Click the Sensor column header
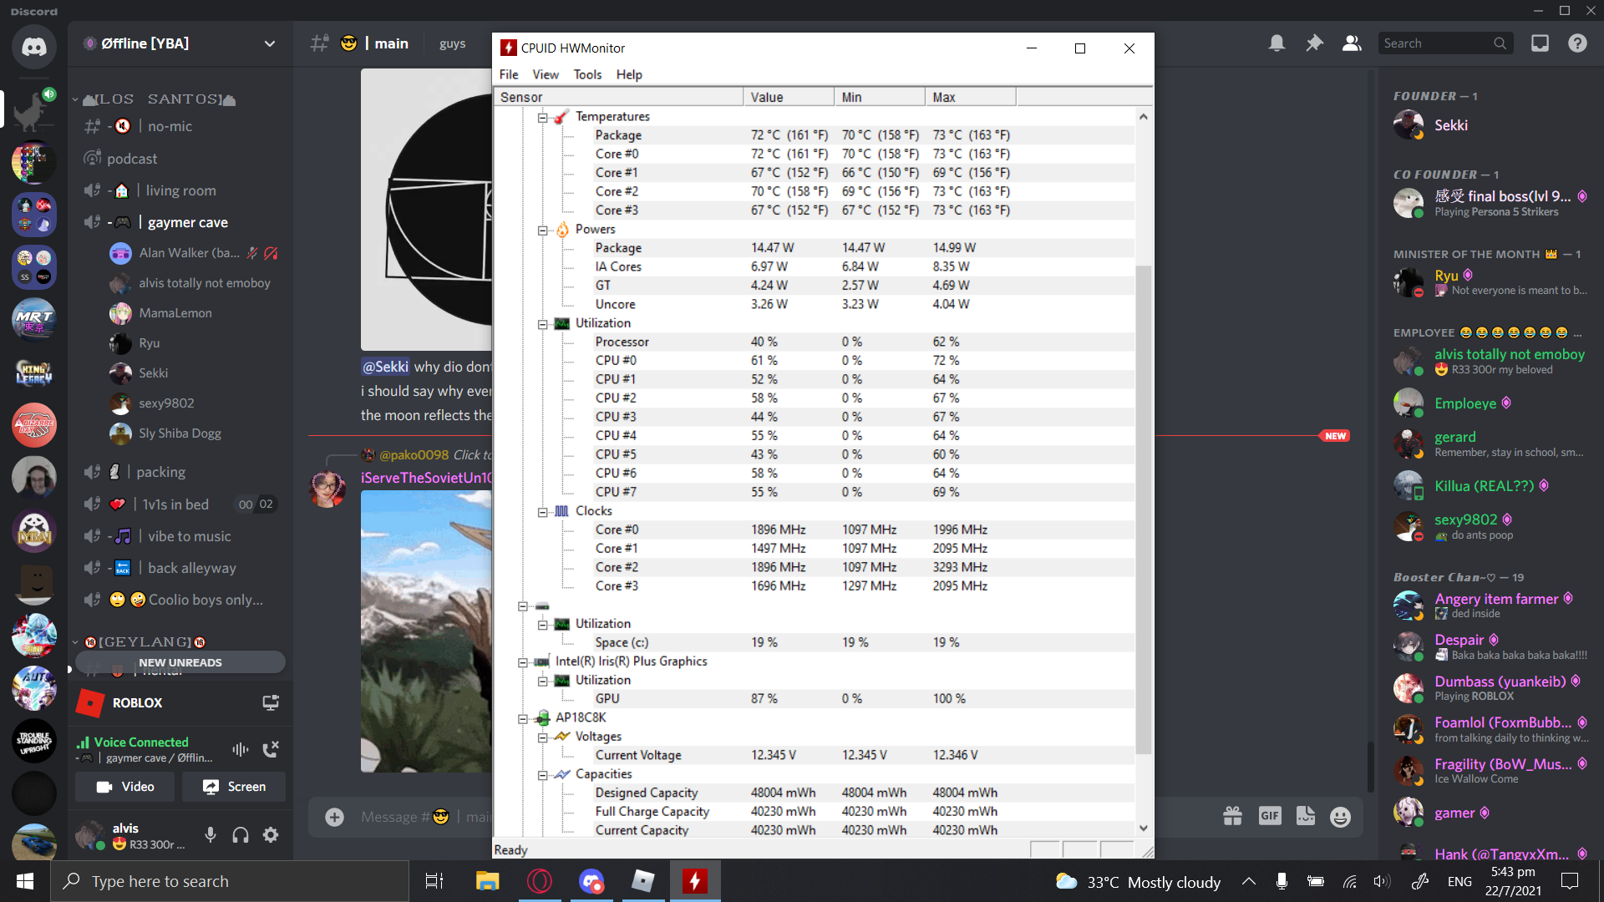The height and width of the screenshot is (902, 1604). point(618,97)
